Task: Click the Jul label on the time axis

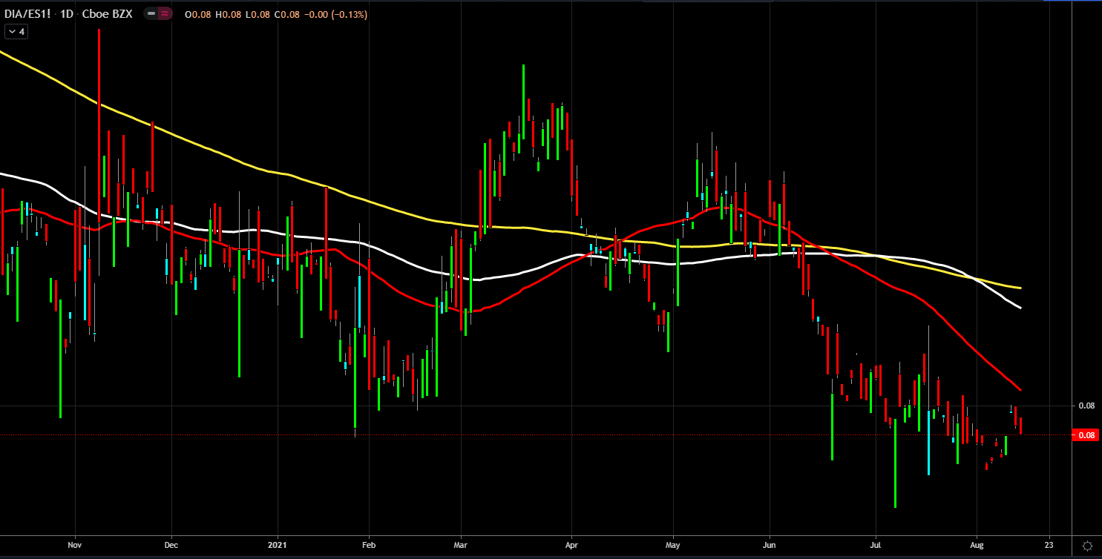Action: (876, 546)
